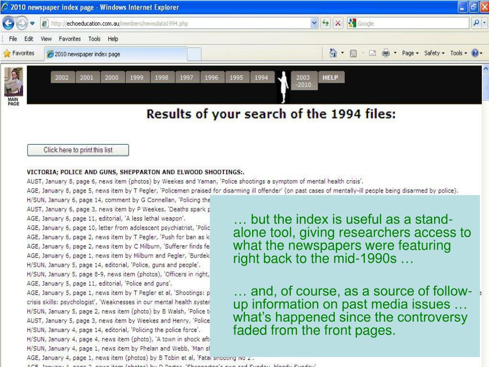Click the blue Help question mark icon

(475, 54)
